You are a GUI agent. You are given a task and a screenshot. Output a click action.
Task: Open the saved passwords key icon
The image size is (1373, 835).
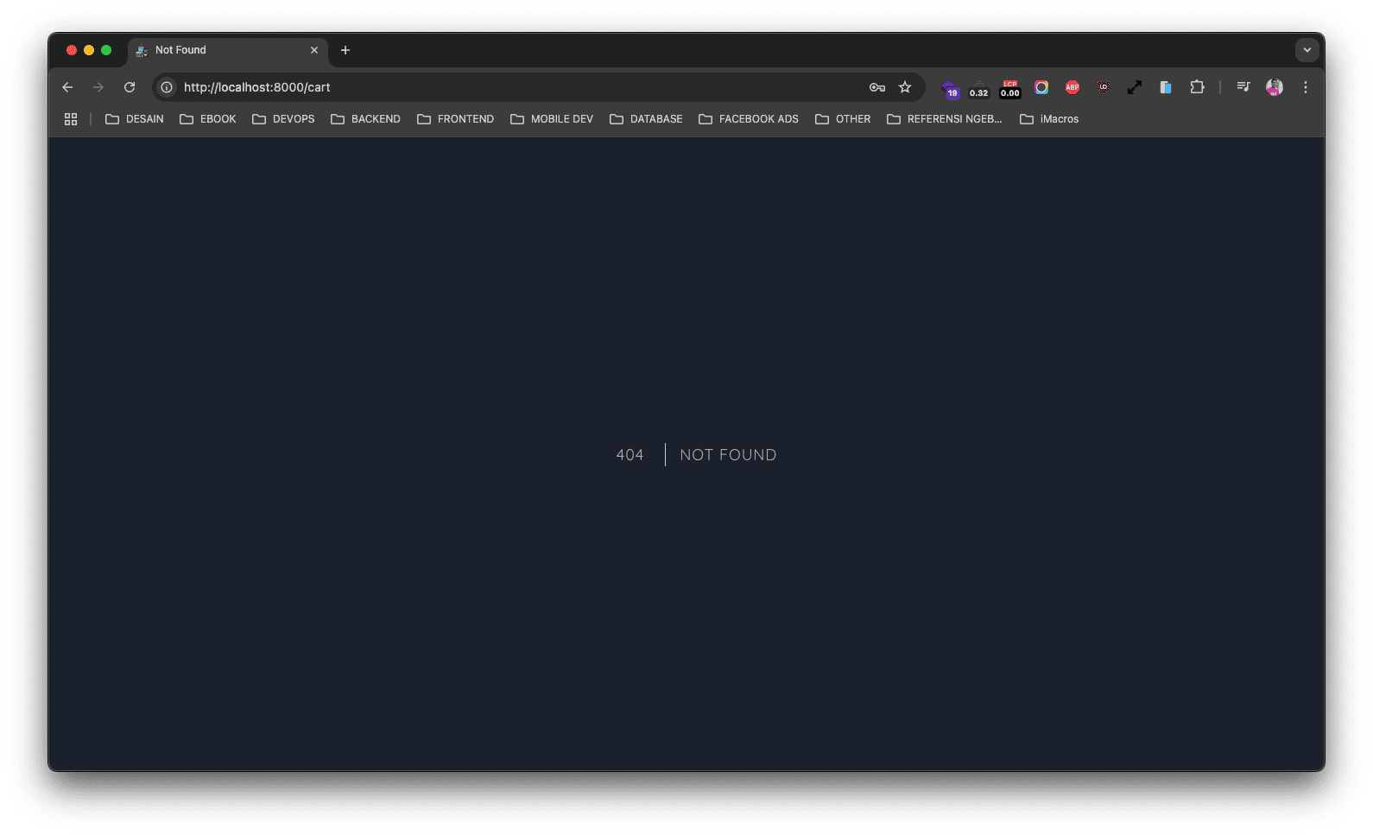877,87
